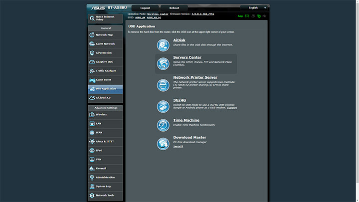
Task: Click the Network Tools gear icon
Action: click(92, 196)
